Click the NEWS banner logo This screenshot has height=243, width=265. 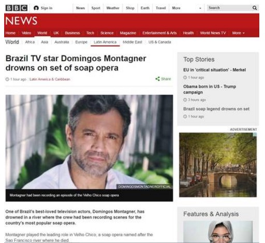(21, 21)
